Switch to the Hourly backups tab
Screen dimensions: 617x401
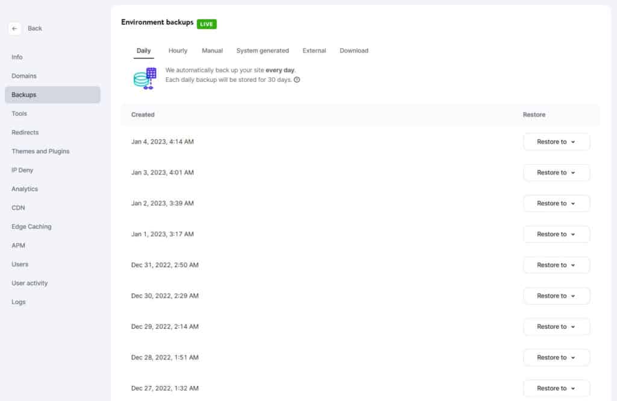[x=177, y=51]
